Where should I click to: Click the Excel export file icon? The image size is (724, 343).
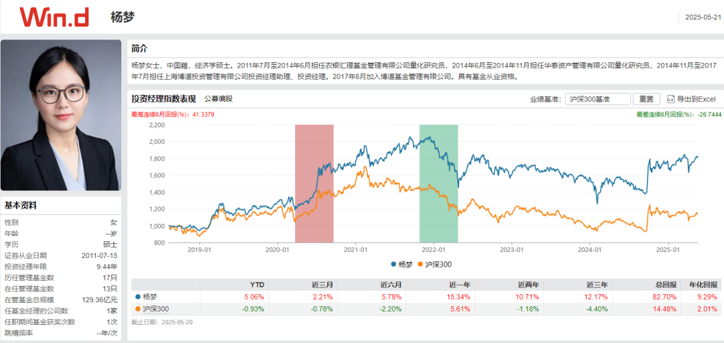point(670,99)
